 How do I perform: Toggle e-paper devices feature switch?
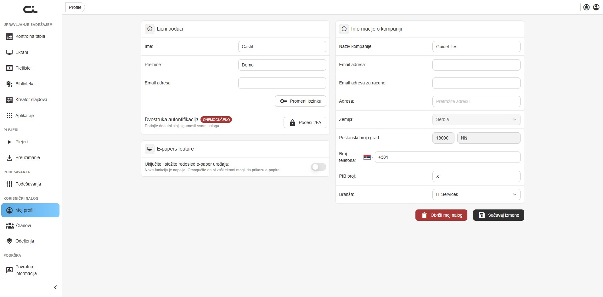pos(318,167)
